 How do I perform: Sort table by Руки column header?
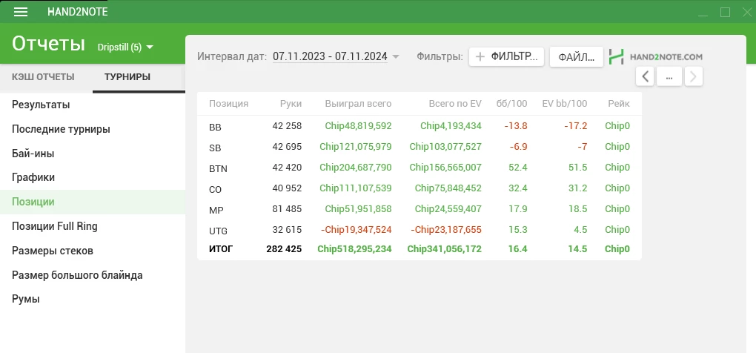(291, 104)
